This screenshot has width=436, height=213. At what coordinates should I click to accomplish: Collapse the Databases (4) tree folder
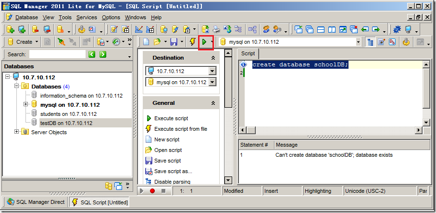[x=17, y=86]
